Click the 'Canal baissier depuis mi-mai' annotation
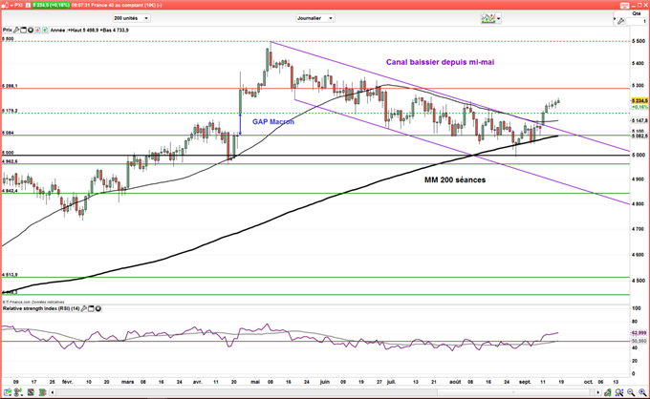Image resolution: width=650 pixels, height=399 pixels. coord(440,62)
